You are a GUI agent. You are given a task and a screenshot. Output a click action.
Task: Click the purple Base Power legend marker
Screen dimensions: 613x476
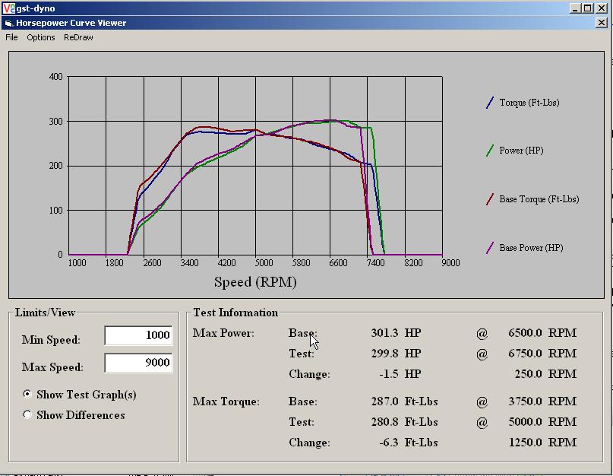click(490, 248)
